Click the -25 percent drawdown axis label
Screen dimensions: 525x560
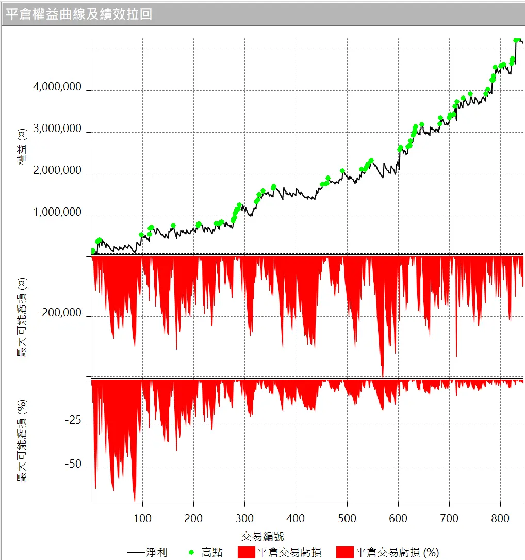point(73,421)
